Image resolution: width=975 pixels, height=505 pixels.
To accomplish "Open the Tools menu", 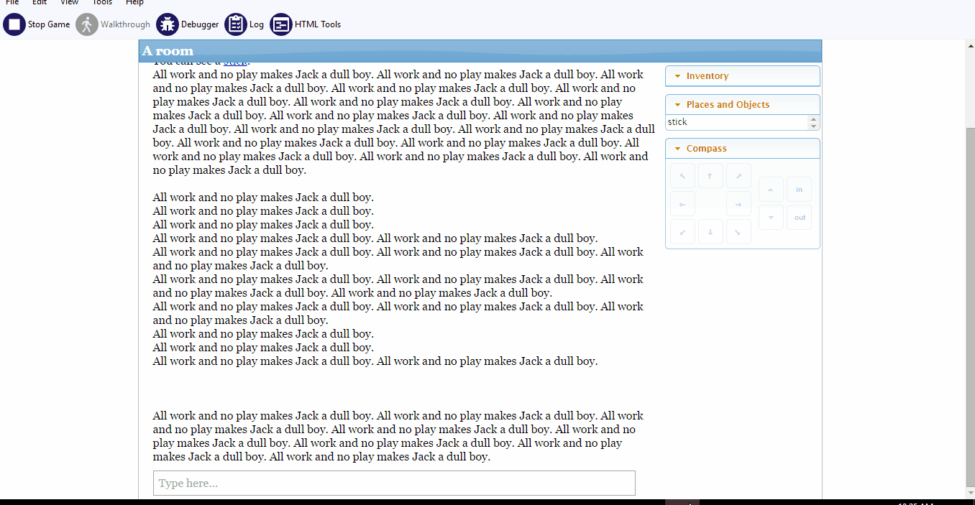I will click(102, 2).
